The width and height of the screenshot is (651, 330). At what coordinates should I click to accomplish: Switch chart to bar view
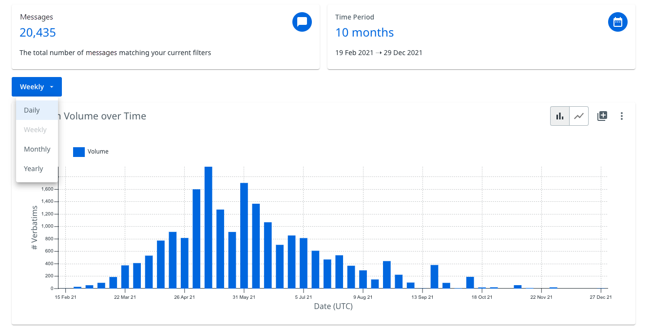pyautogui.click(x=560, y=116)
